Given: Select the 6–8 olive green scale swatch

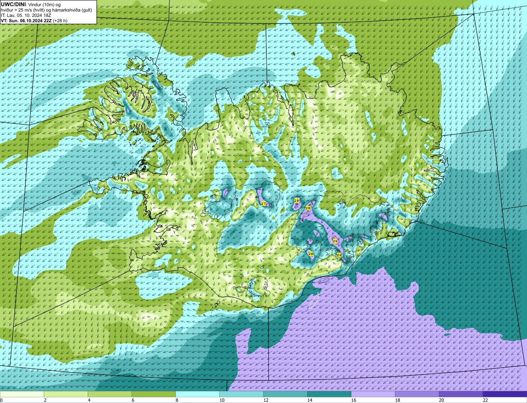Looking at the screenshot, I should 154,394.
